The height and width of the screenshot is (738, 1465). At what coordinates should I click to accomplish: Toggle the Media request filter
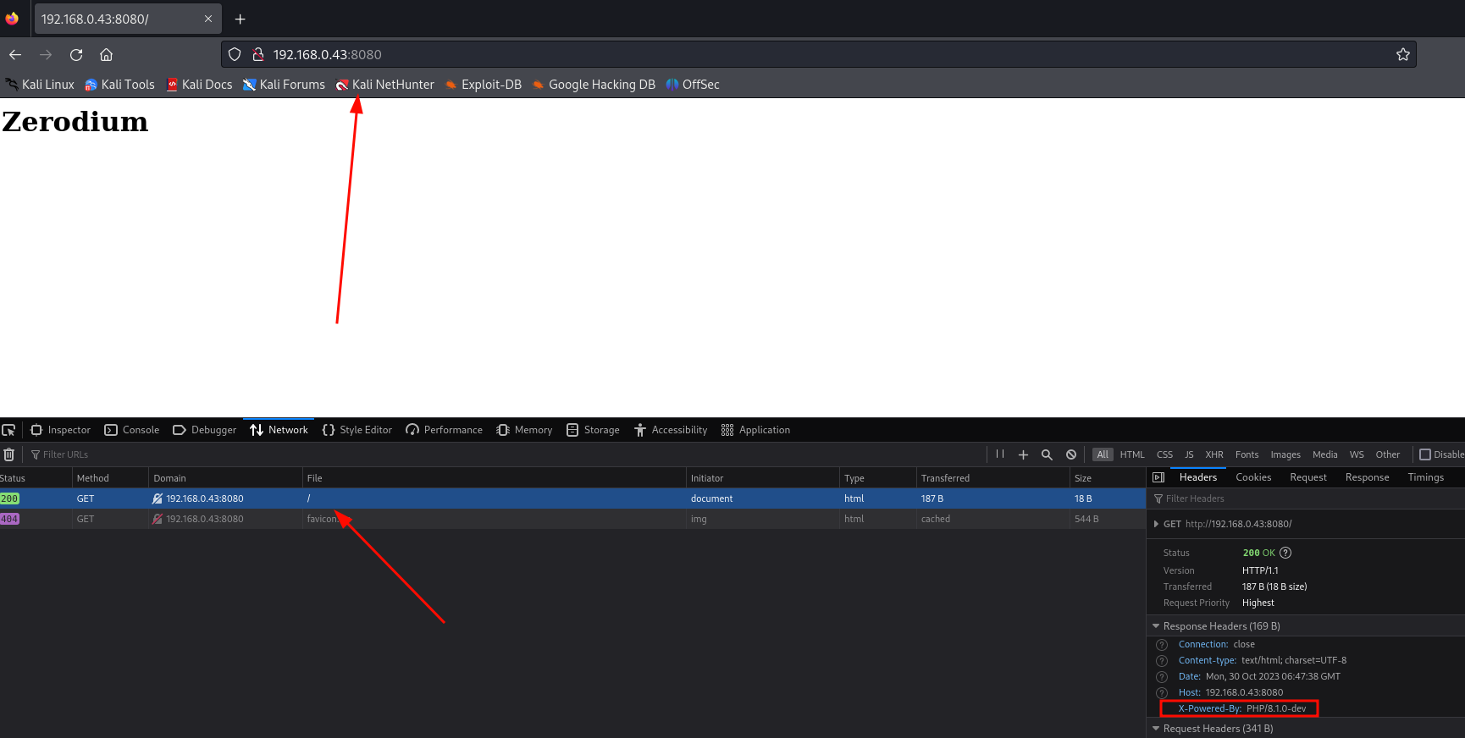(1325, 454)
